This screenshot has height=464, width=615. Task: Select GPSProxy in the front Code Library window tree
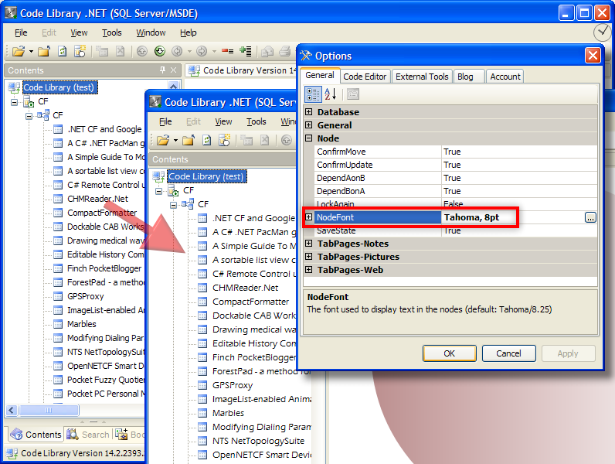(x=233, y=385)
